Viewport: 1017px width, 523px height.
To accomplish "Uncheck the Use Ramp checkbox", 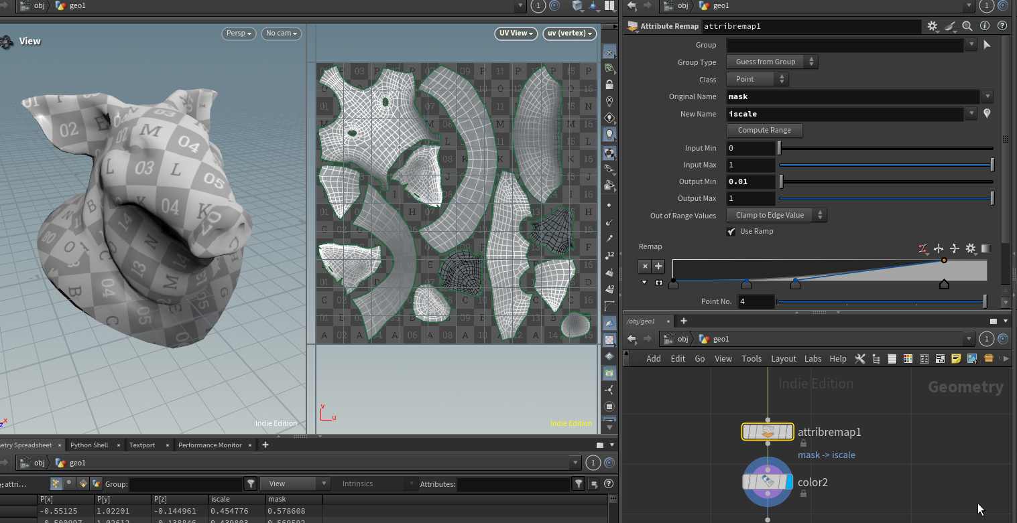I will pyautogui.click(x=731, y=232).
